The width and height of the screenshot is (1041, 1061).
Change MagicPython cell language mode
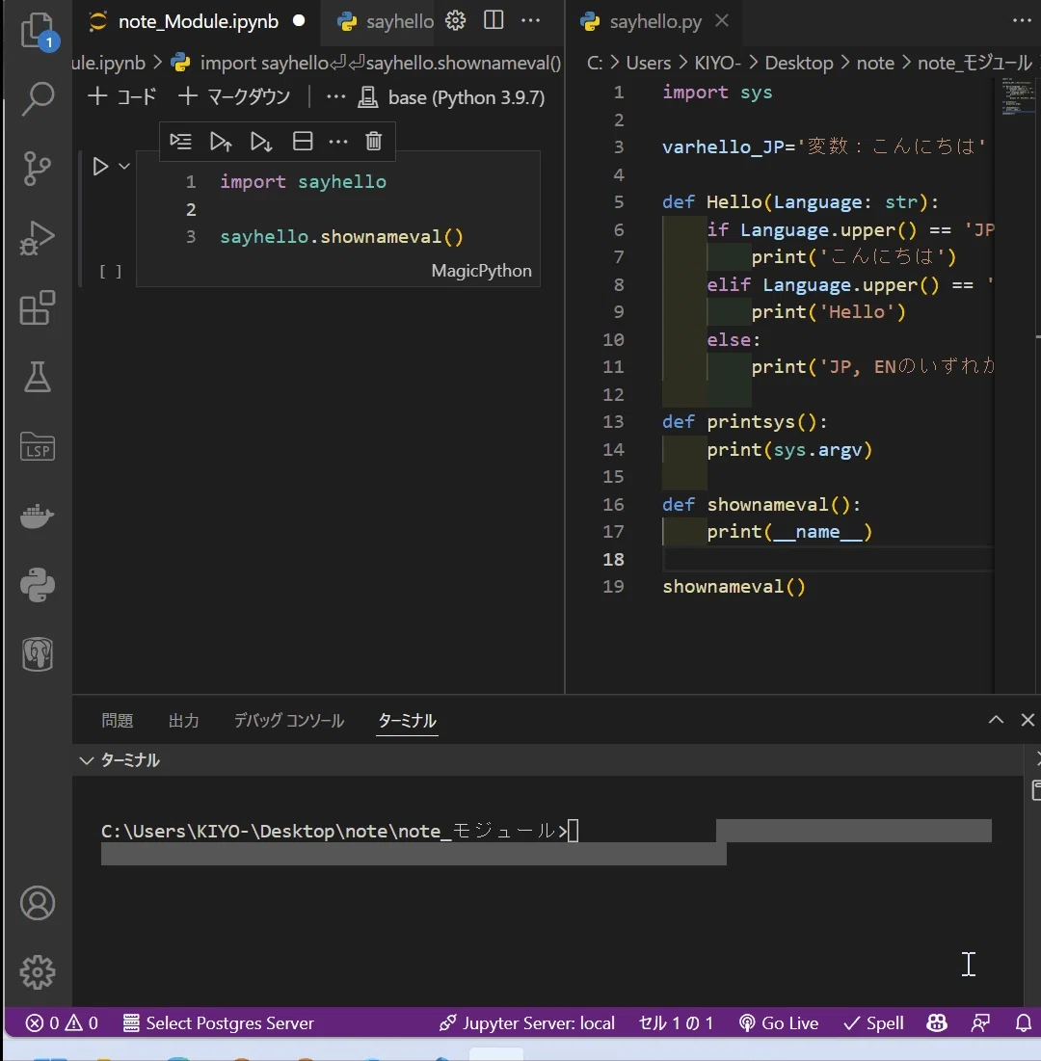point(481,271)
